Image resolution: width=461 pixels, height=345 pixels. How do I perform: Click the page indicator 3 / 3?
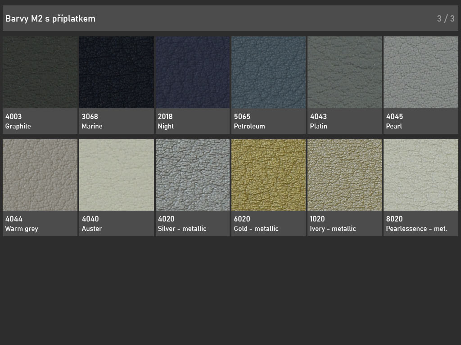445,18
